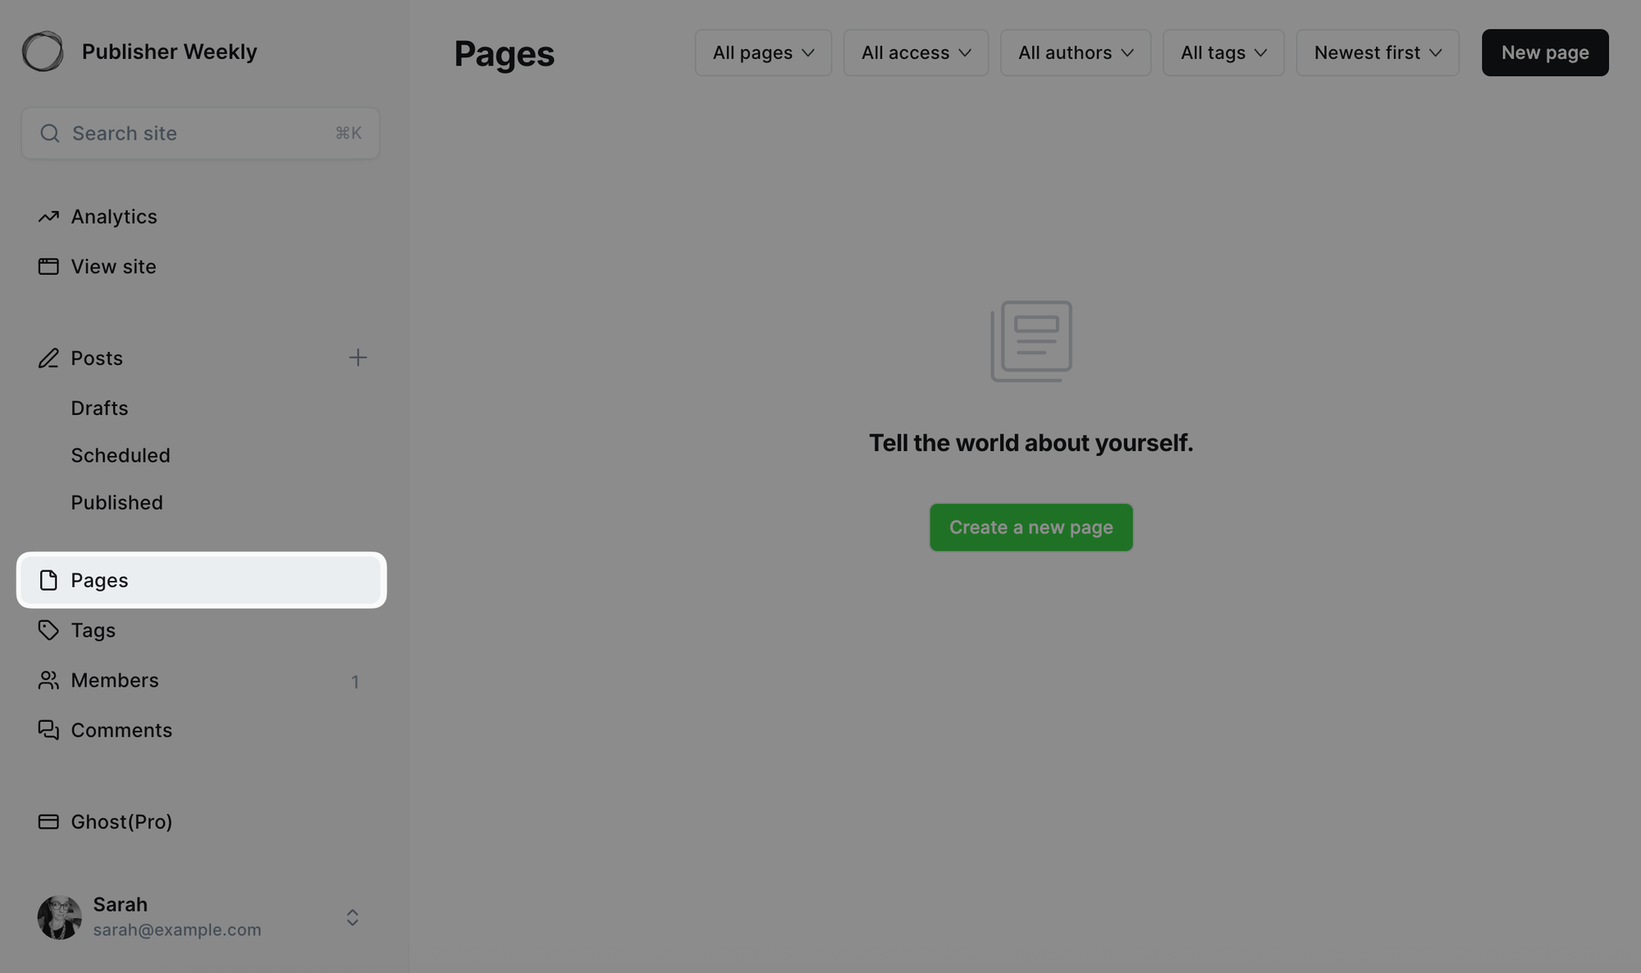Select Drafts under Posts

99,408
